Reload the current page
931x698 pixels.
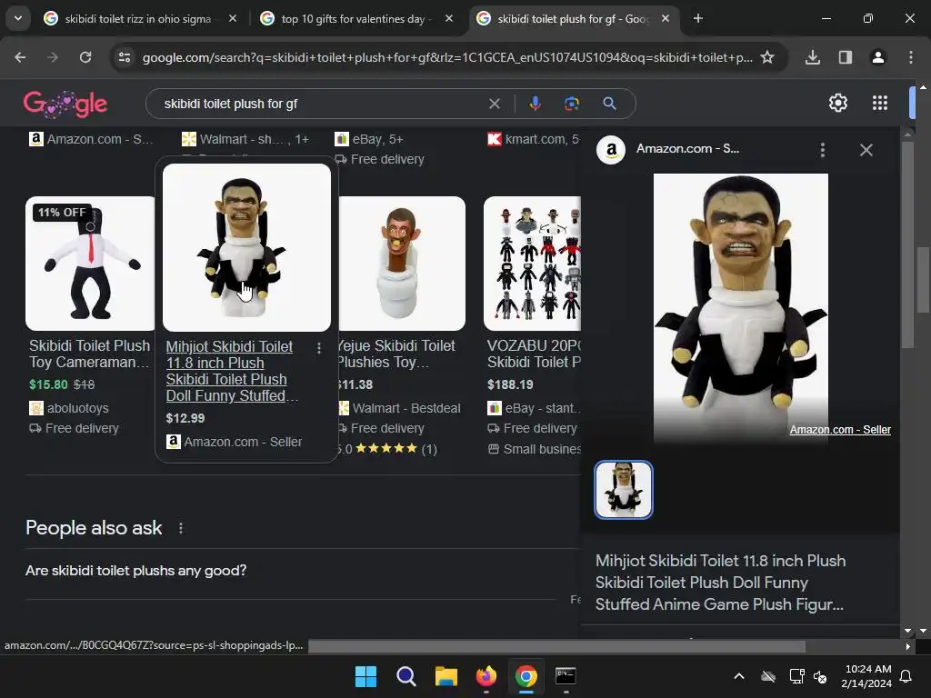pyautogui.click(x=85, y=57)
